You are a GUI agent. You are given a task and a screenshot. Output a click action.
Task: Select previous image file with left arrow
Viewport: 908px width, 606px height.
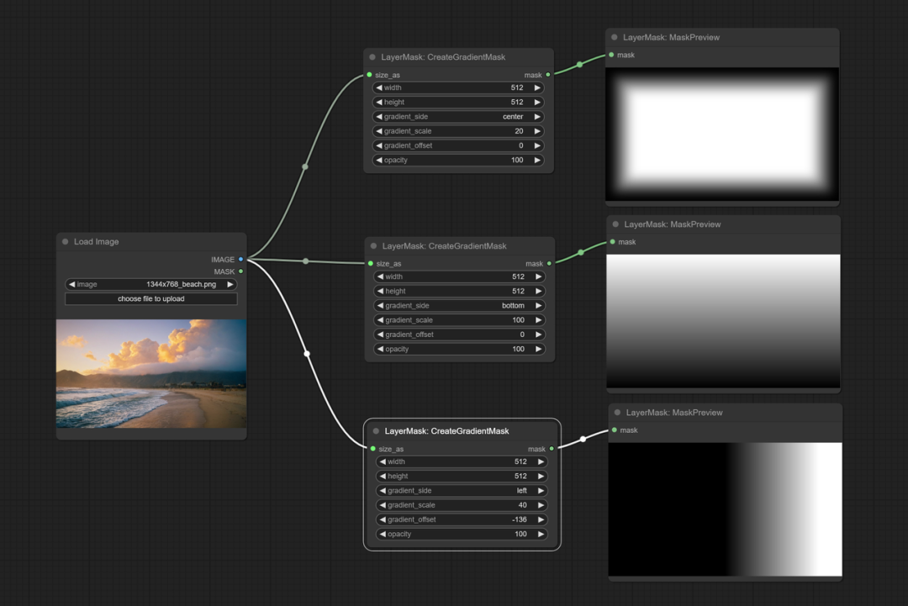[x=71, y=284]
